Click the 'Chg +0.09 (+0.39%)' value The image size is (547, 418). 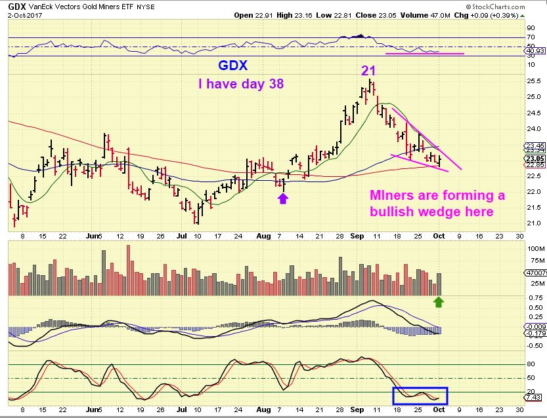point(487,15)
